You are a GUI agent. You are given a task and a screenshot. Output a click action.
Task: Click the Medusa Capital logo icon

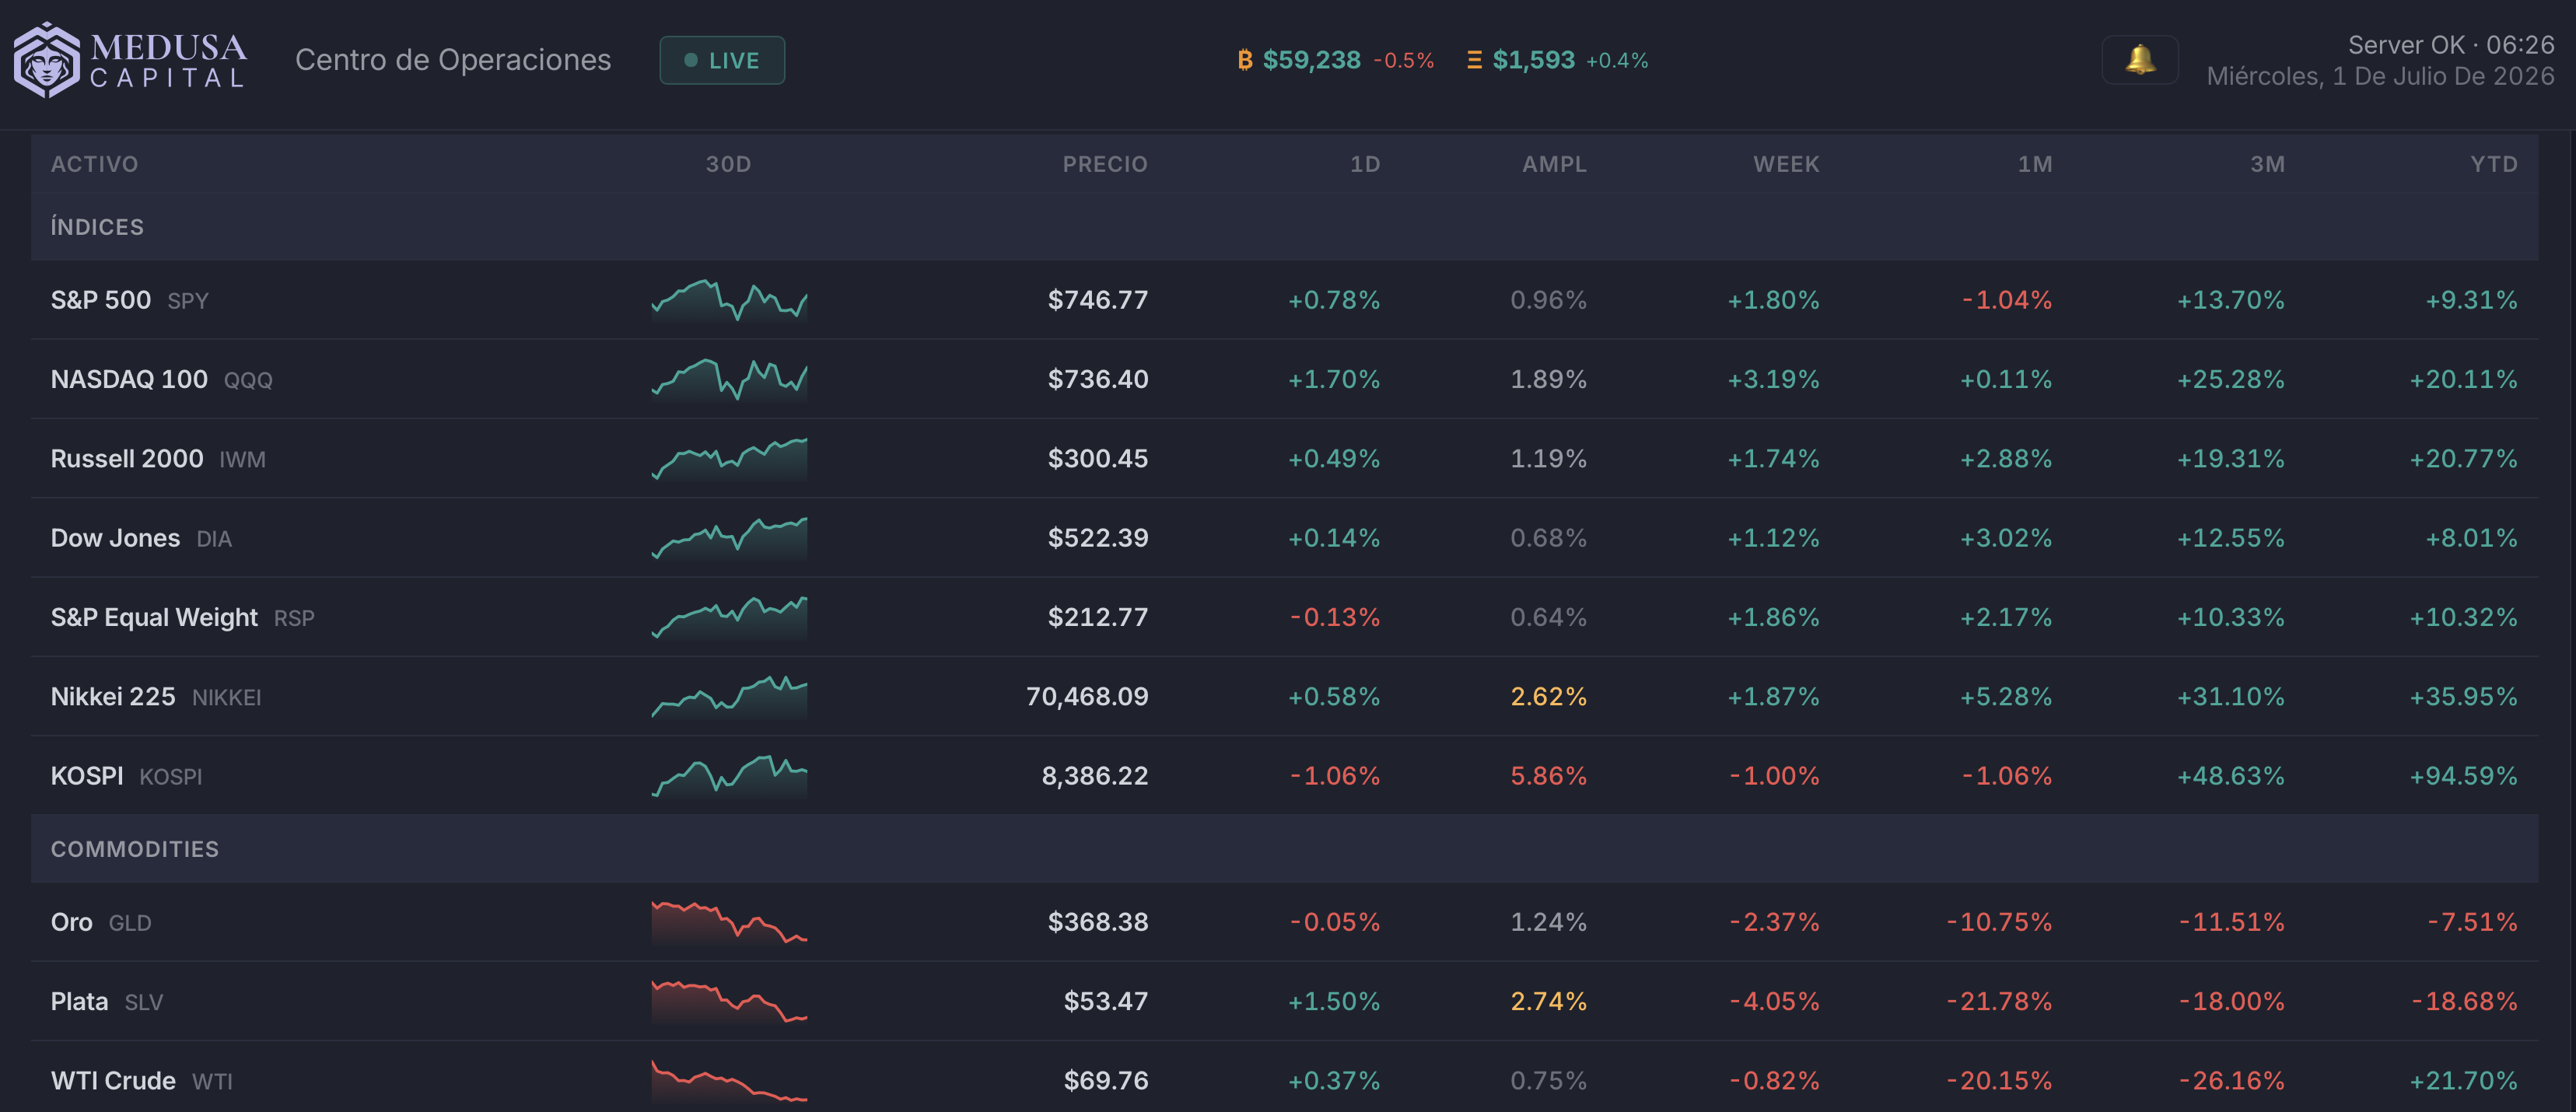point(46,60)
